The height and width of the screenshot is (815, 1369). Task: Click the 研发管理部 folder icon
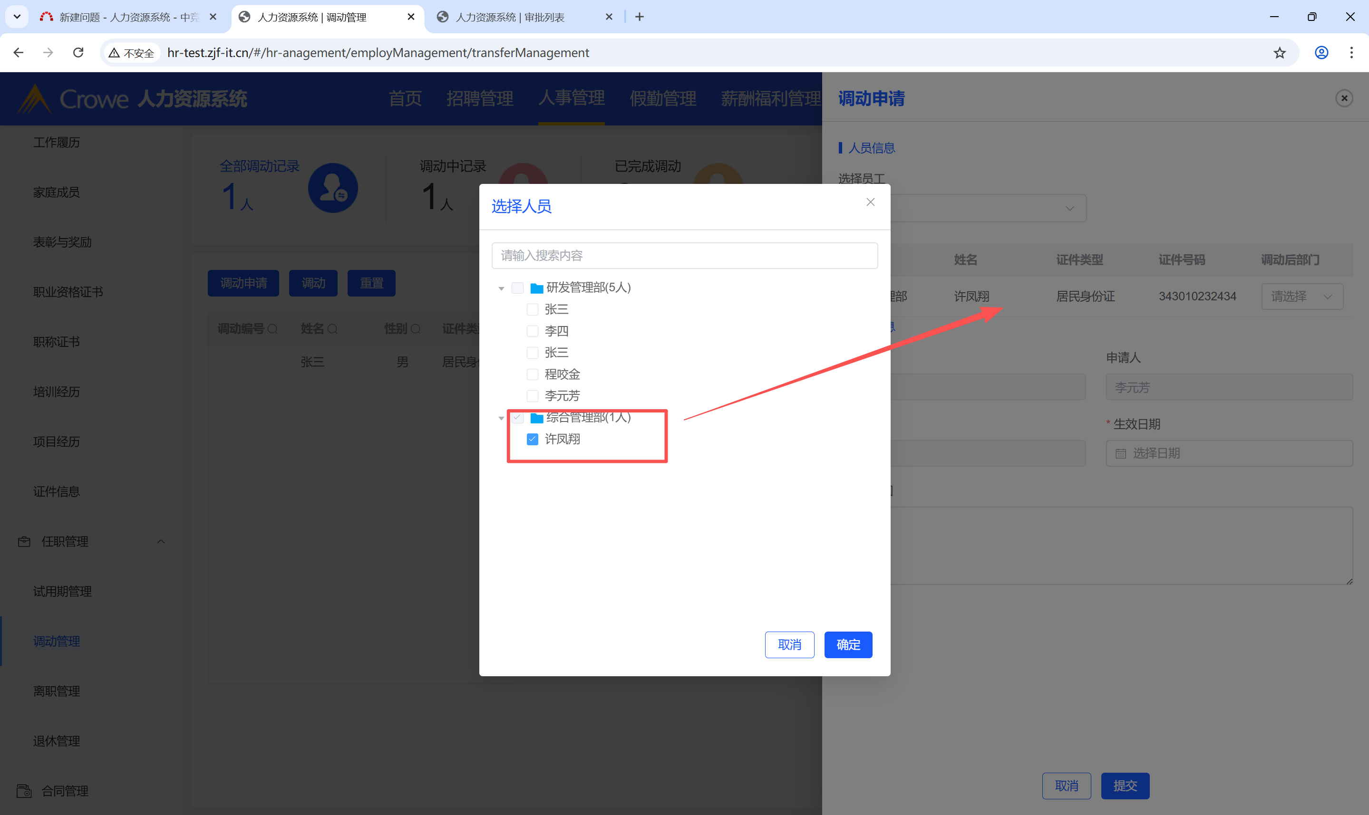[x=537, y=288]
